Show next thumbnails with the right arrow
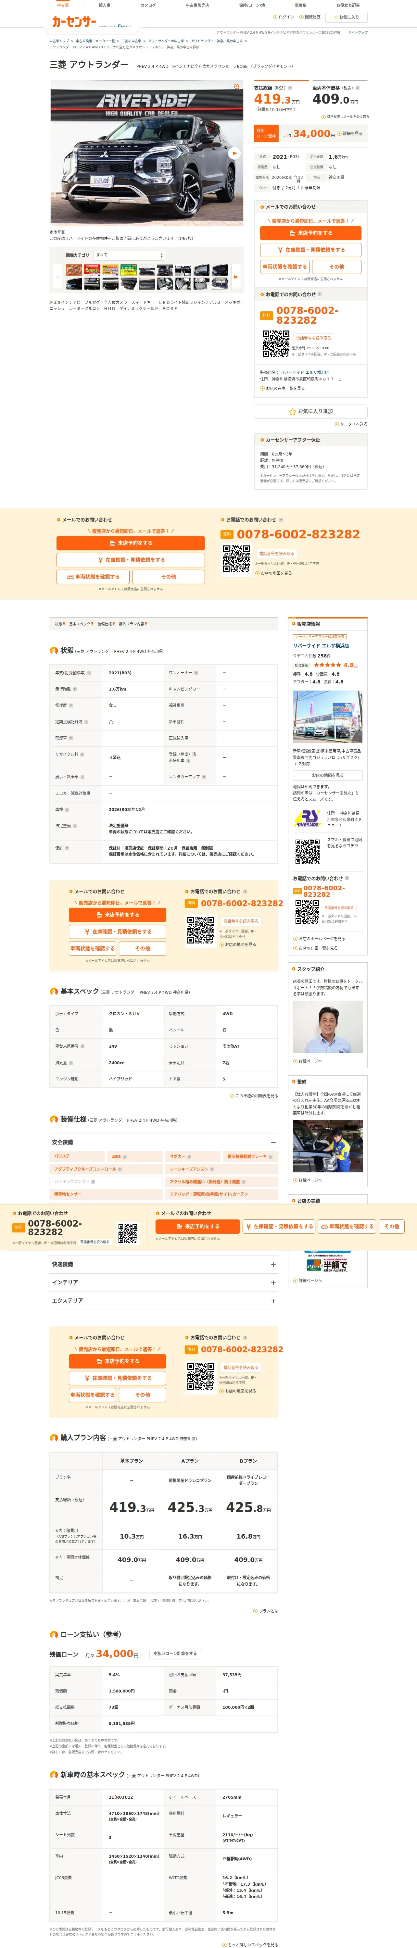 coord(235,277)
